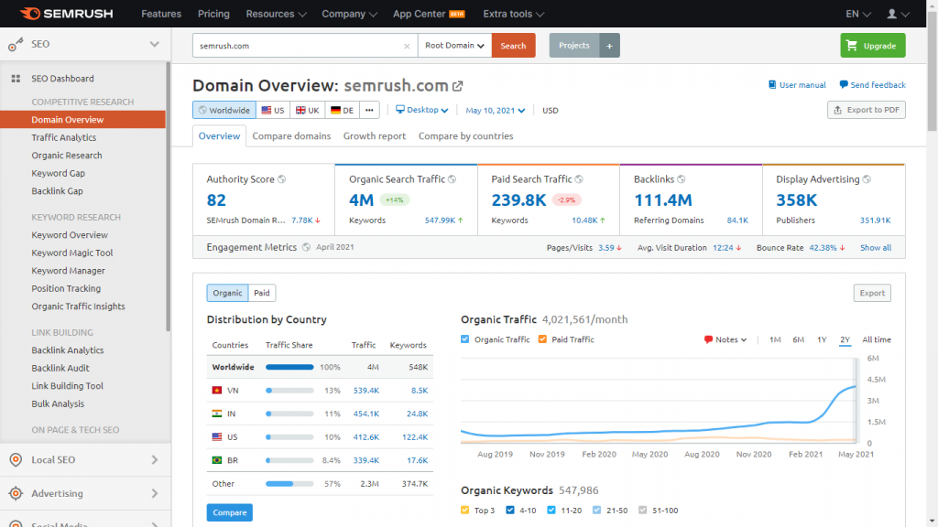The height and width of the screenshot is (527, 938).
Task: Open the Extra tools dropdown
Action: [513, 14]
